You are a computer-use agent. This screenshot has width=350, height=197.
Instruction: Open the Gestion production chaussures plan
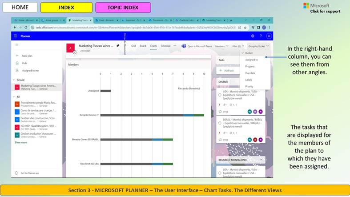coord(37,135)
